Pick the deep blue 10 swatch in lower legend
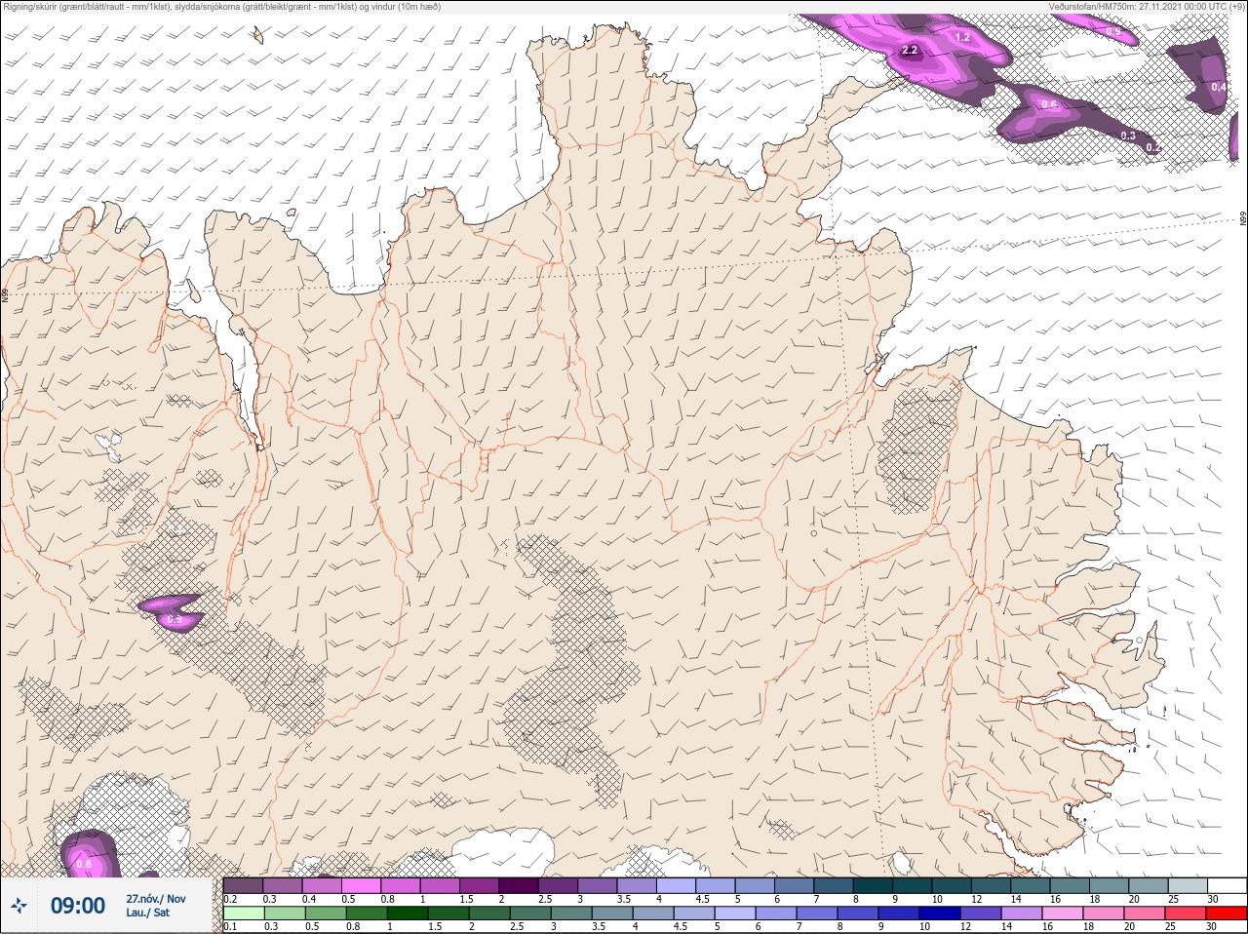The width and height of the screenshot is (1248, 934). tap(939, 914)
